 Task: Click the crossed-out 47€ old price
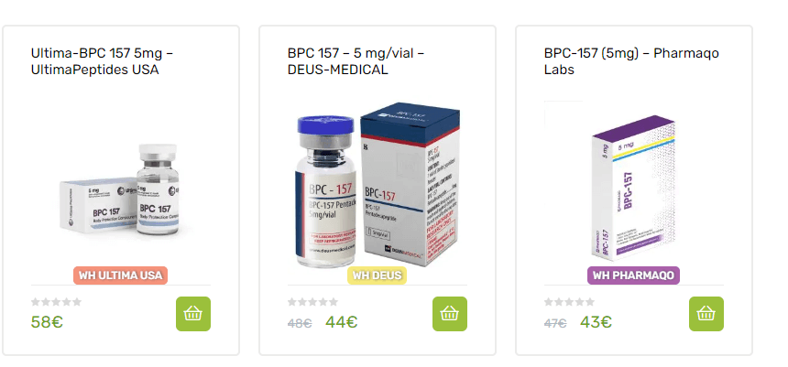(556, 323)
